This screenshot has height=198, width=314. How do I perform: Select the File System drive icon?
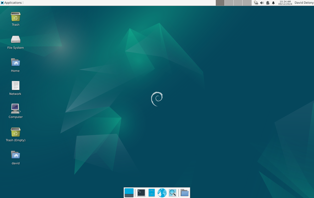click(16, 42)
